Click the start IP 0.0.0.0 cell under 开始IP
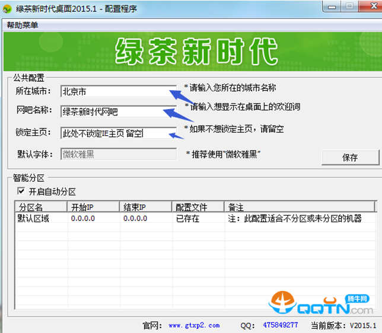 coord(83,219)
